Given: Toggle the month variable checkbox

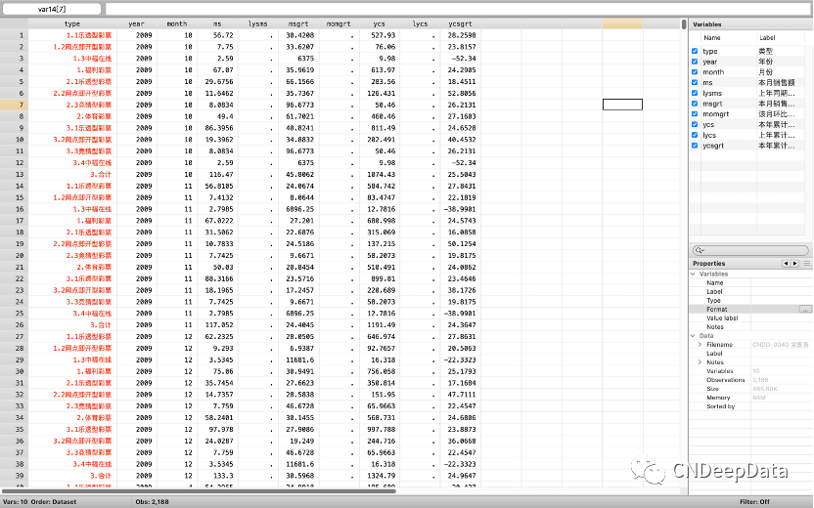Looking at the screenshot, I should [695, 72].
